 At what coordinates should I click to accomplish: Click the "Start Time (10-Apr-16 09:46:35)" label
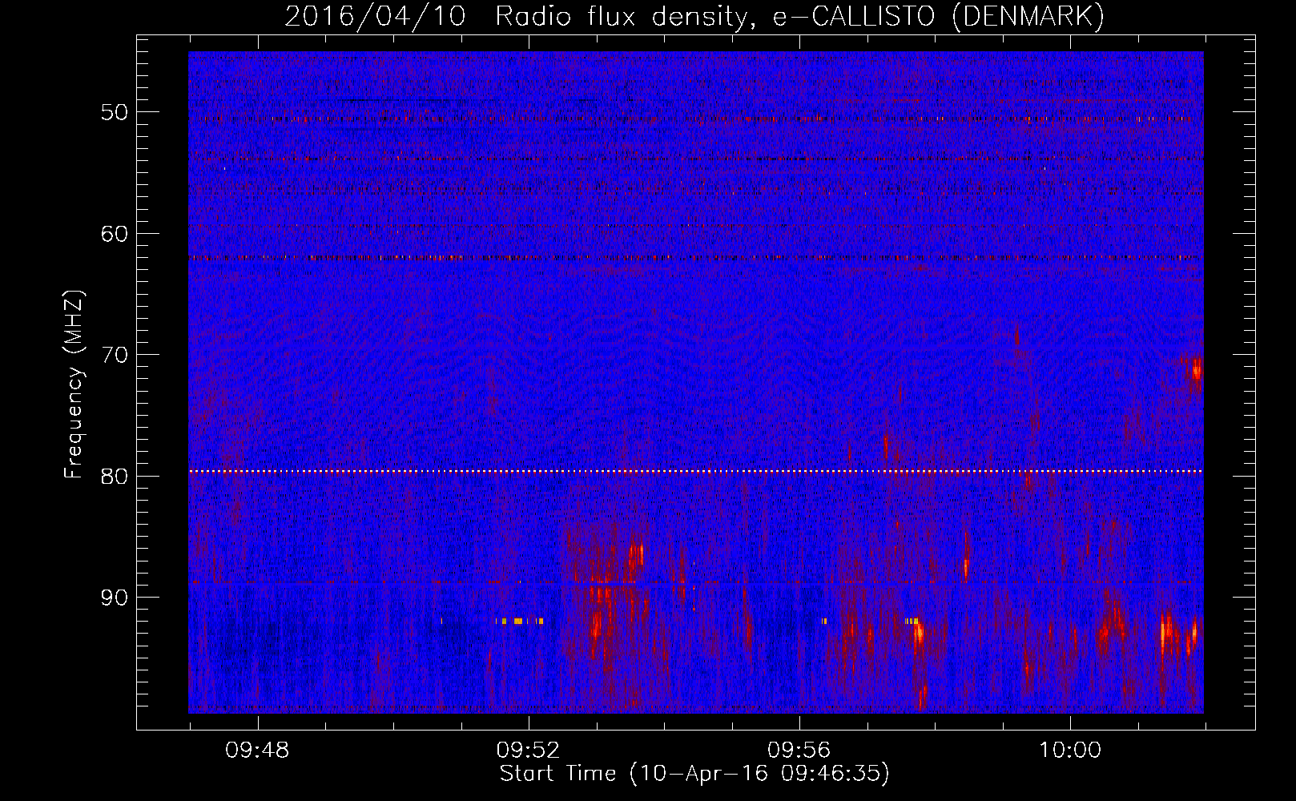click(x=694, y=774)
